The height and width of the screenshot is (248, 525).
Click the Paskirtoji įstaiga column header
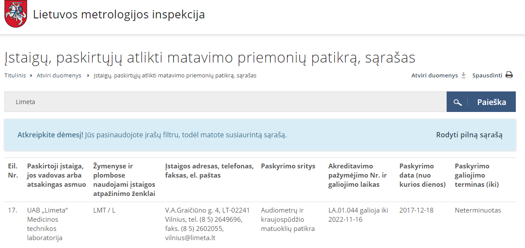pos(56,175)
